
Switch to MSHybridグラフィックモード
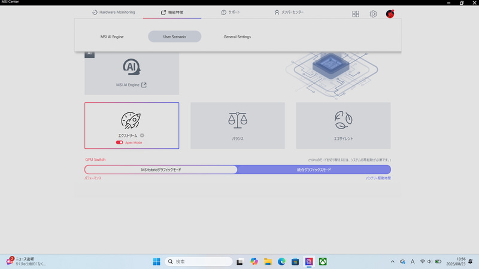click(161, 170)
